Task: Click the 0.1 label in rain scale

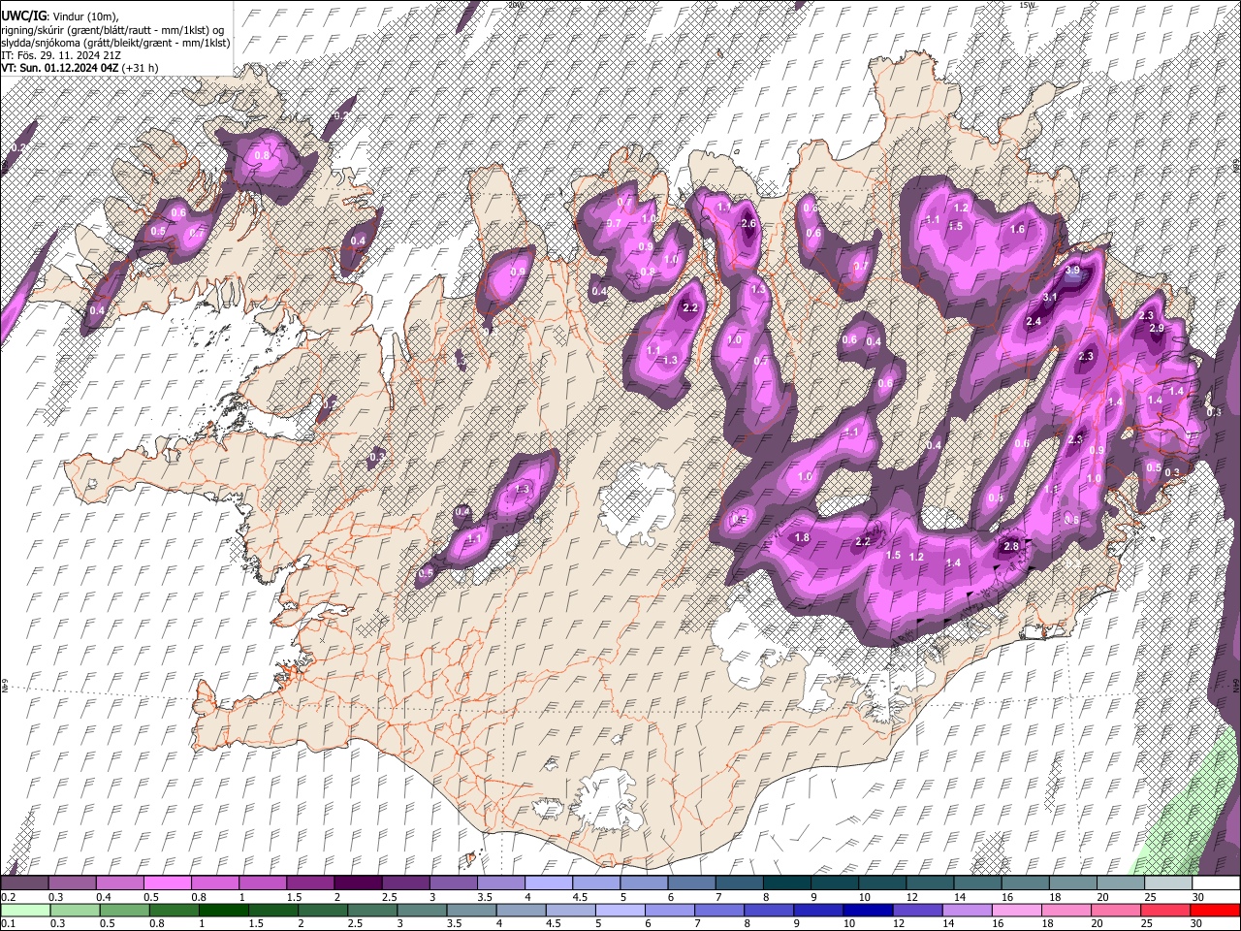Action: (x=8, y=925)
